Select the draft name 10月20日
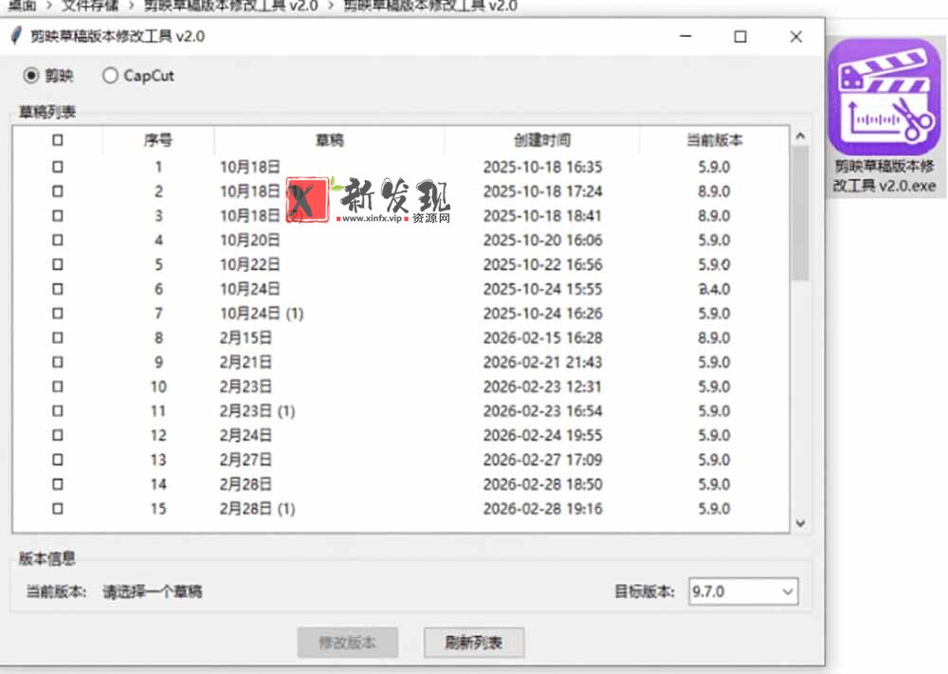 click(249, 240)
